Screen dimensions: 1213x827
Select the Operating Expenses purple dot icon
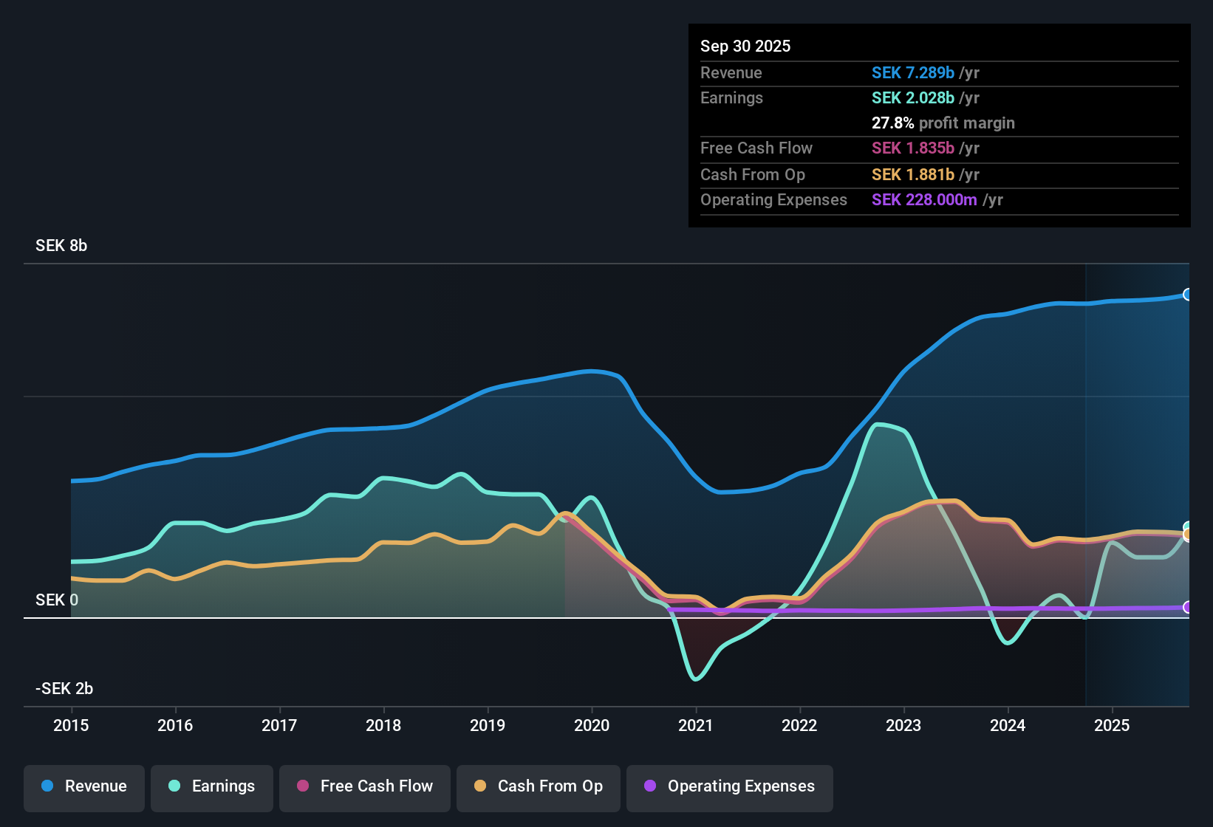(x=650, y=786)
